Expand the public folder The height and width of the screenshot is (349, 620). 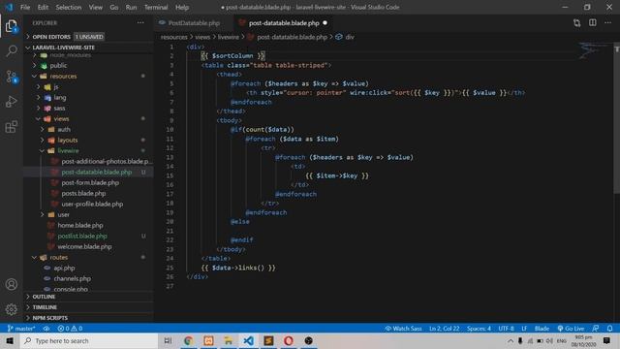tap(58, 65)
